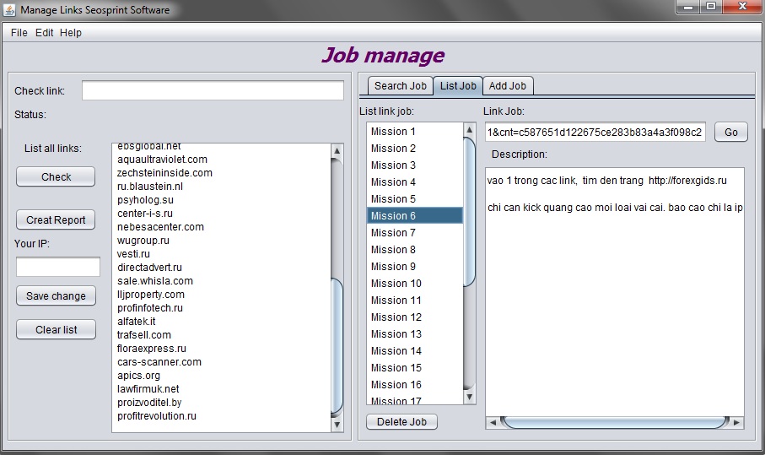Select Mission 5 in the job list
765x455 pixels.
click(415, 199)
